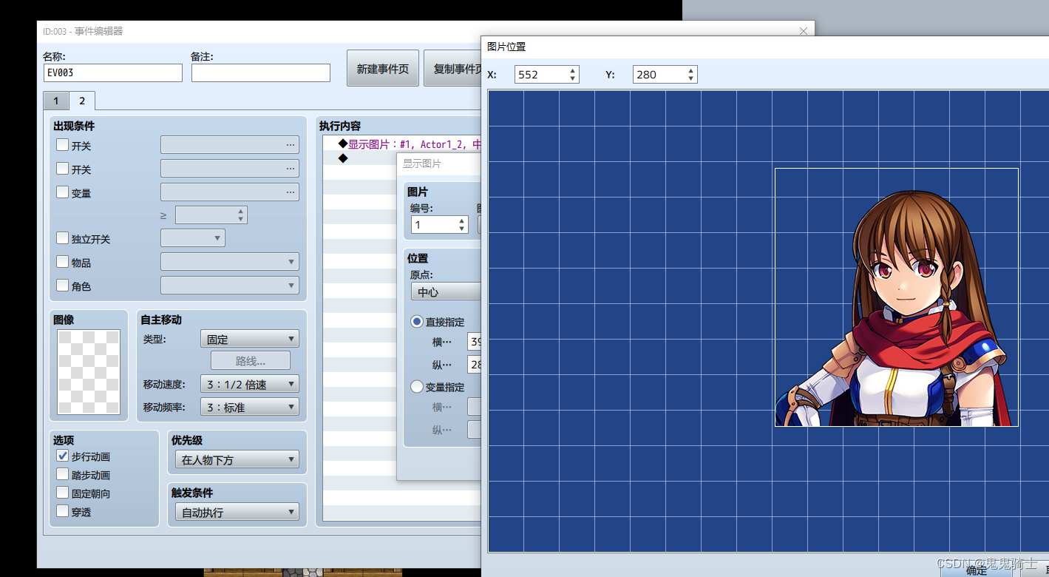
Task: Switch to event page tab 1
Action: 56,101
